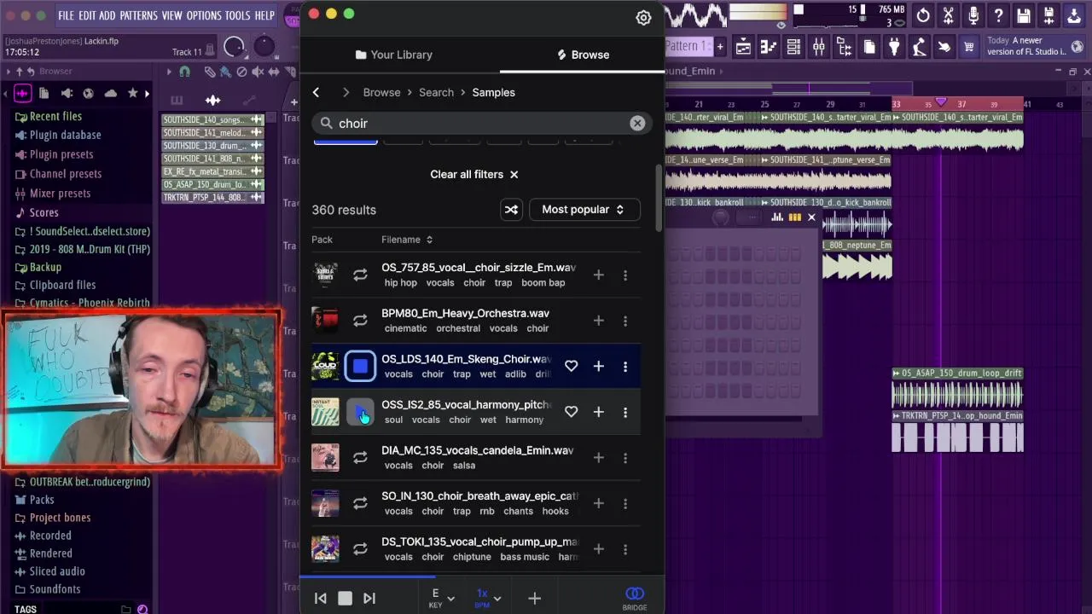The width and height of the screenshot is (1092, 614).
Task: Toggle loop on BPM80_Em_Heavy_Orchestra row
Action: point(360,321)
